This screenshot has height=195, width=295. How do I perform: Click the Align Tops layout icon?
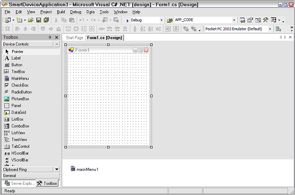[x=43, y=29]
